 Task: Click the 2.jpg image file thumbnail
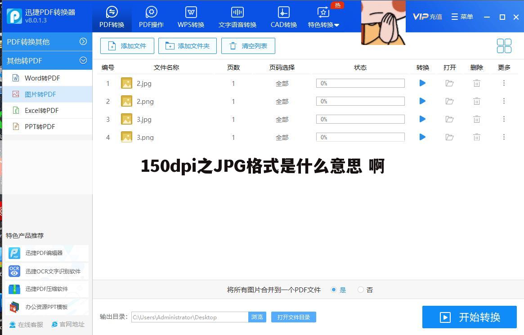(x=126, y=83)
